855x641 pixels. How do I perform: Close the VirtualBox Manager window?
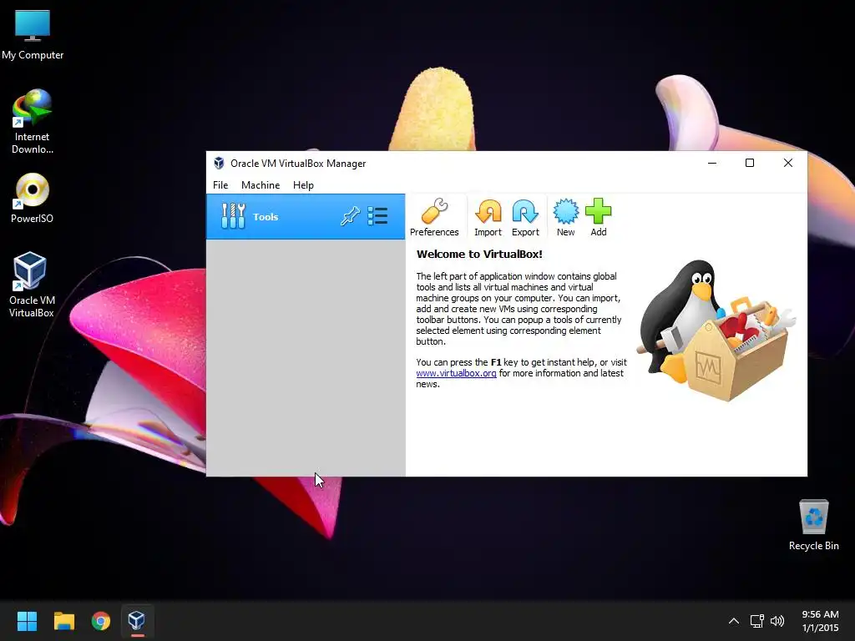[x=788, y=163]
